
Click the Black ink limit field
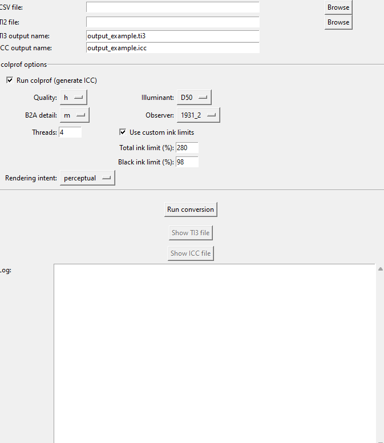[187, 162]
